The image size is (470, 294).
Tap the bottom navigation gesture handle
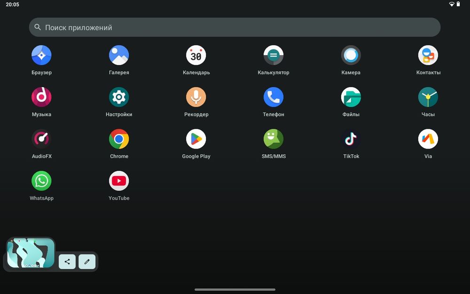[235, 289]
